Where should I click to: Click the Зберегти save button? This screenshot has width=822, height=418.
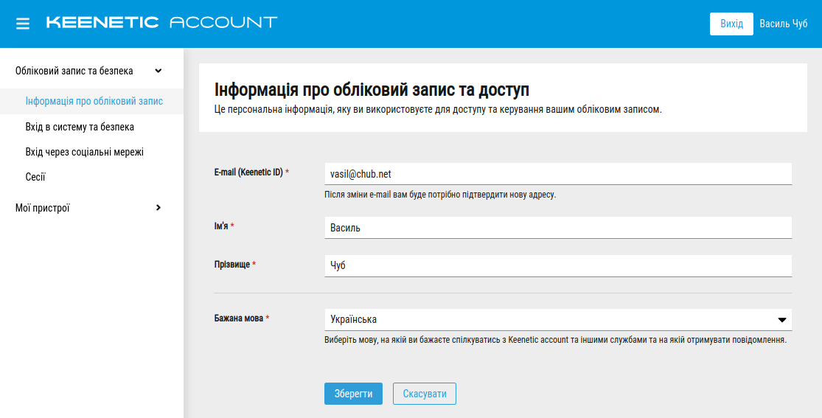(353, 394)
